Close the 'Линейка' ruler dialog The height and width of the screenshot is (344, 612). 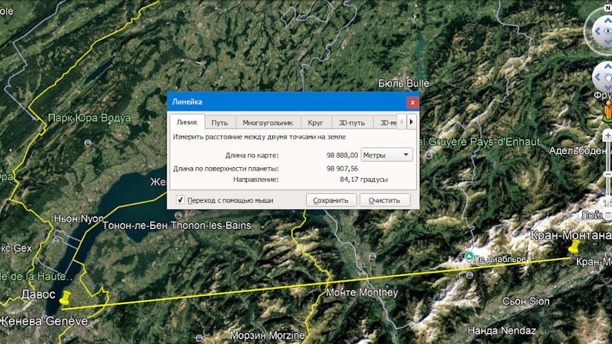[x=412, y=102]
